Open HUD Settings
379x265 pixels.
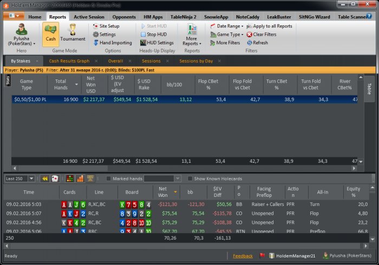tap(157, 43)
